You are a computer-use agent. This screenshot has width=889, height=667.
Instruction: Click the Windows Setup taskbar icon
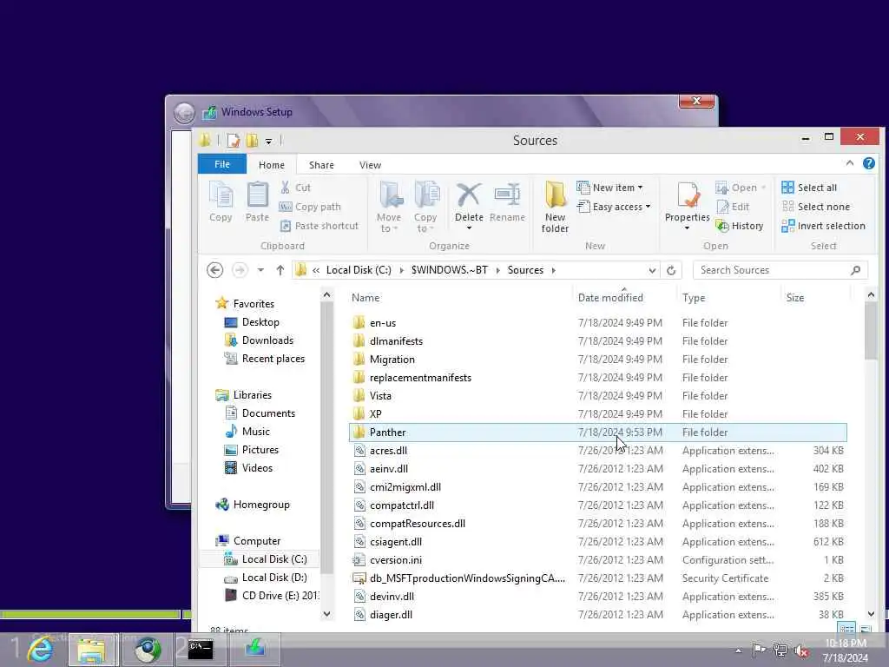point(254,650)
